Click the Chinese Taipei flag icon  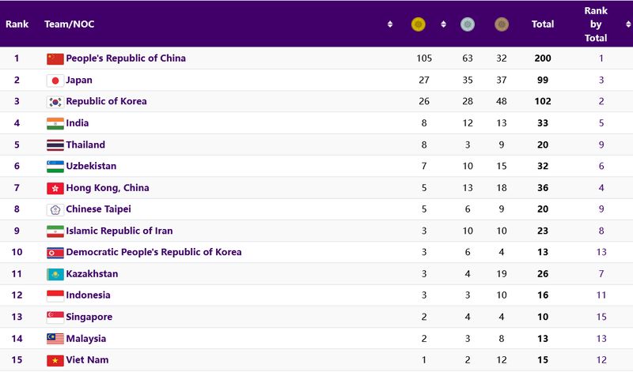coord(55,209)
